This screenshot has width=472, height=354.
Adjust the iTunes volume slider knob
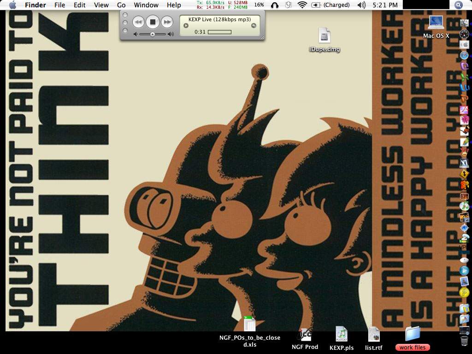(153, 34)
